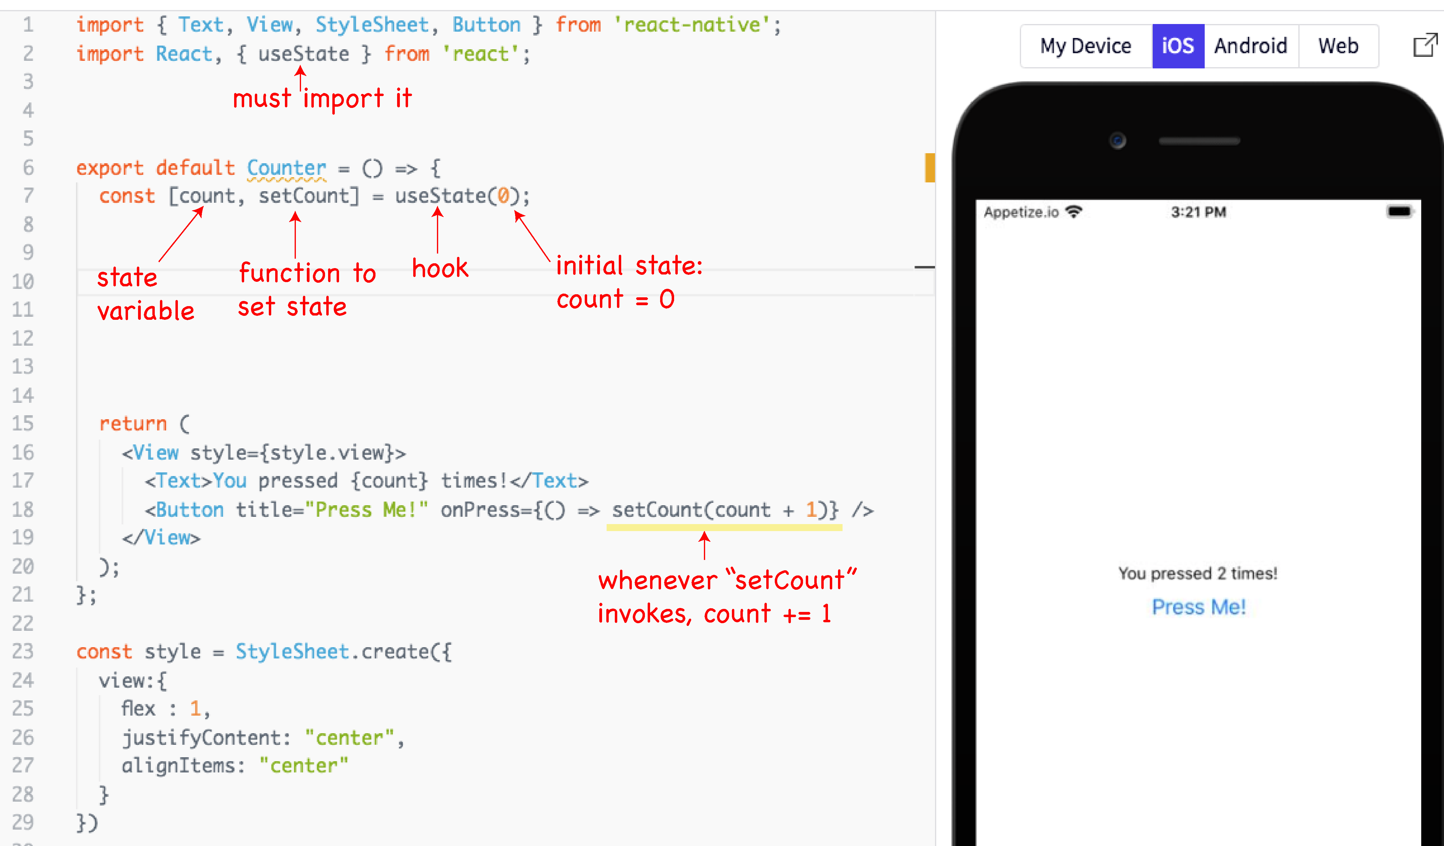Image resolution: width=1444 pixels, height=846 pixels.
Task: Switch the preview to Web
Action: tap(1338, 46)
